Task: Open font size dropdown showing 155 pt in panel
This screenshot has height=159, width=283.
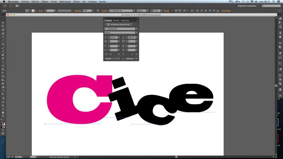Action: click(119, 37)
